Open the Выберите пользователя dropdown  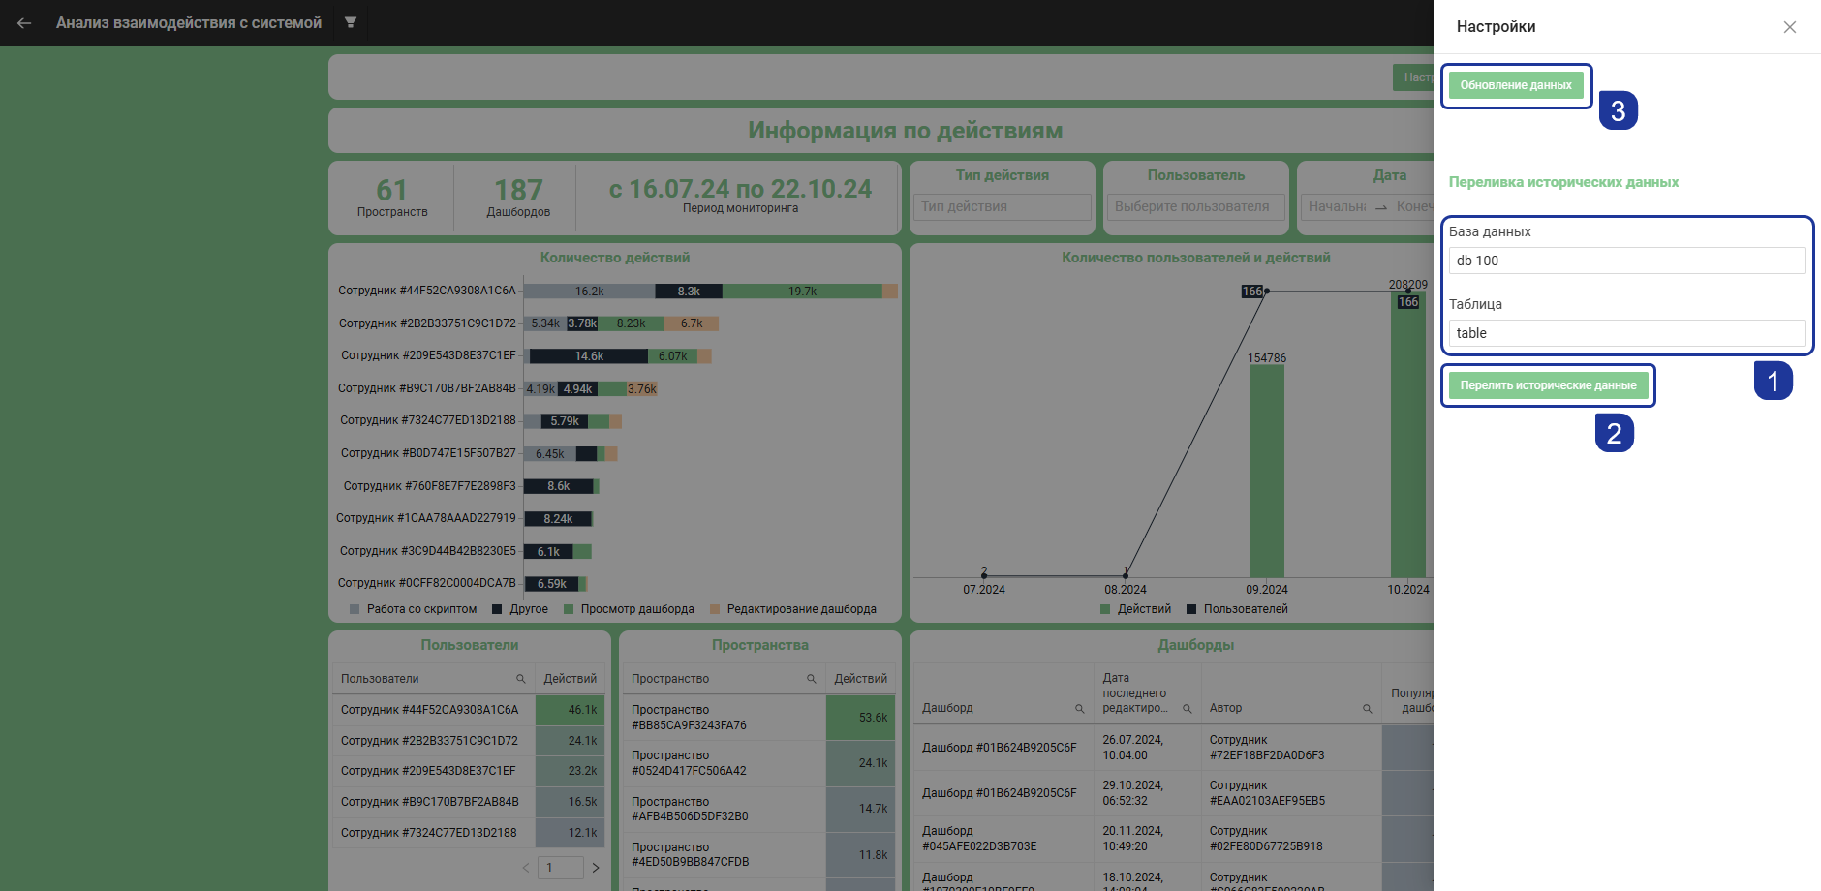1196,207
